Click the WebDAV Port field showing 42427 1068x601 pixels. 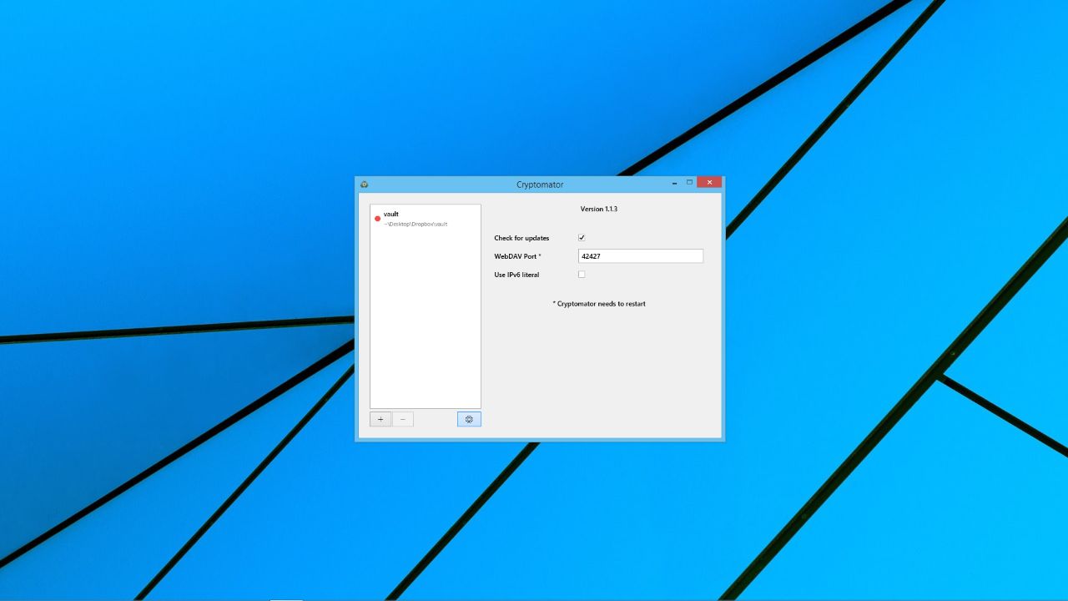(641, 256)
